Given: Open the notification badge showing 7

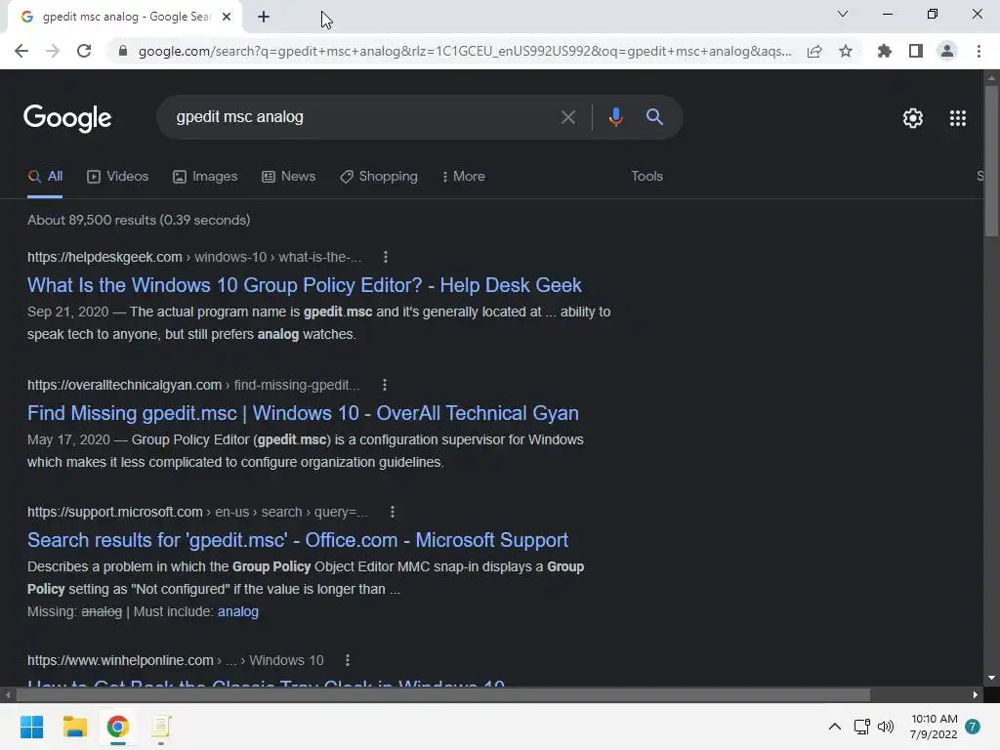Looking at the screenshot, I should pyautogui.click(x=973, y=727).
